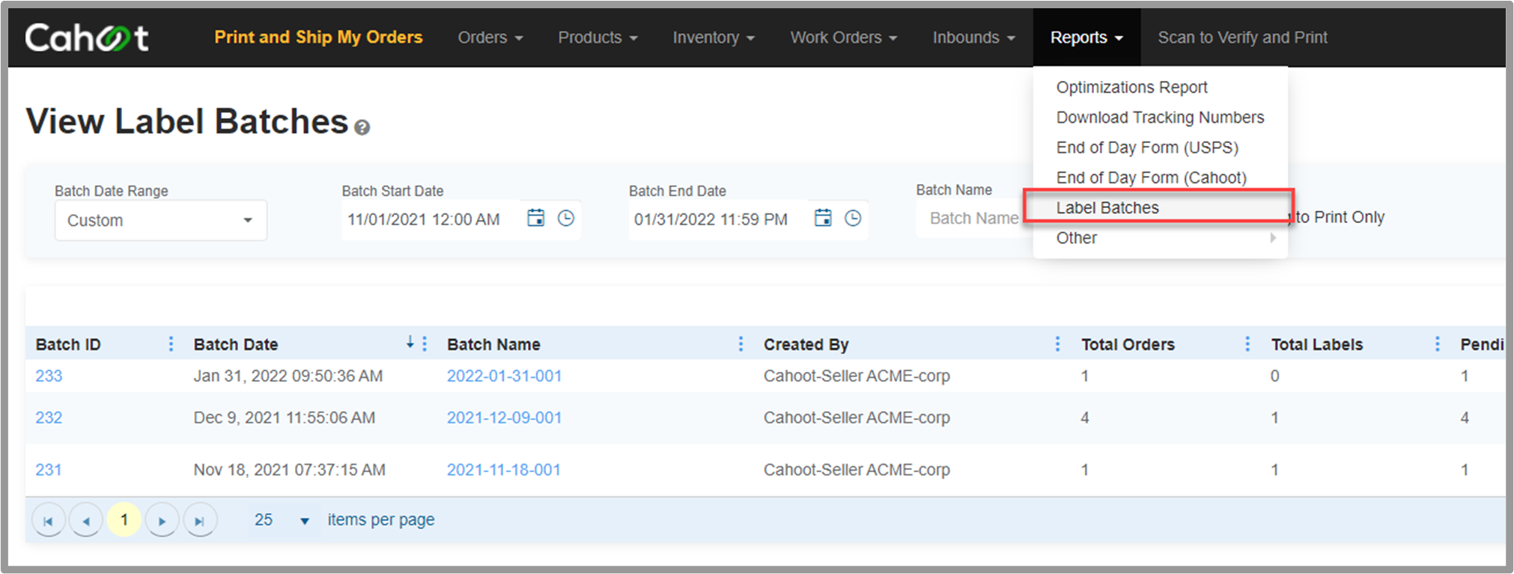Open Batch ID column options menu

tap(171, 344)
